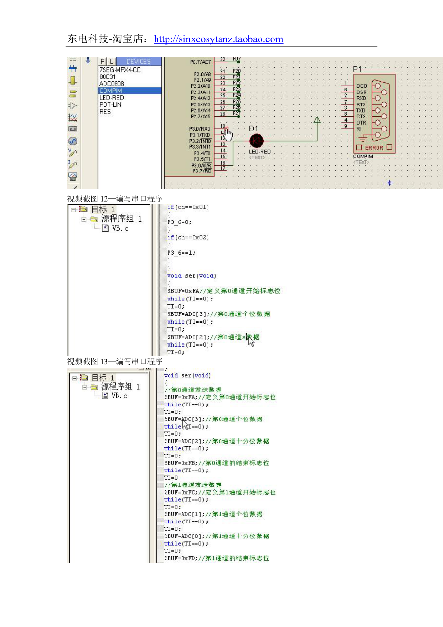Click the P3.1/TXD pin label
443x627 pixels.
tap(200, 135)
